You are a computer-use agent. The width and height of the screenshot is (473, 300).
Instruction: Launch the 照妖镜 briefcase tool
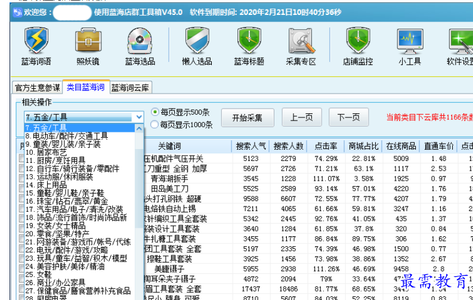point(88,46)
